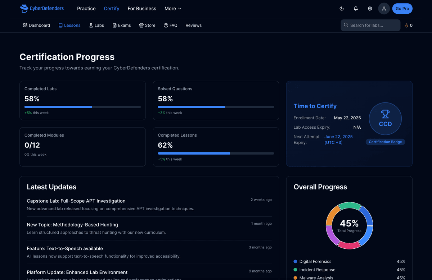Click the Completed Modules 0/12 value
The height and width of the screenshot is (280, 432).
(x=32, y=145)
